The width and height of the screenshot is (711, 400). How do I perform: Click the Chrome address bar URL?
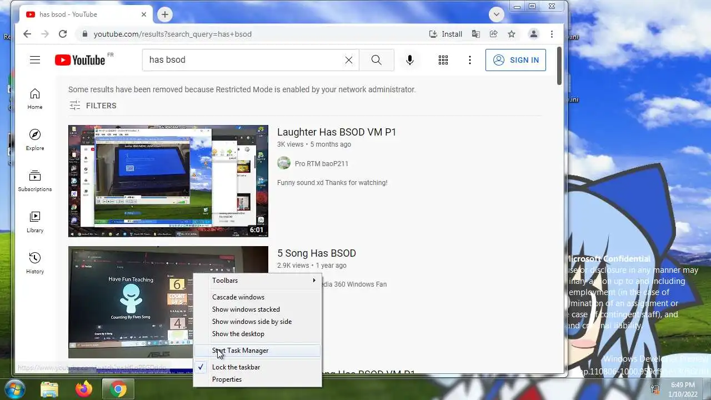pos(173,34)
